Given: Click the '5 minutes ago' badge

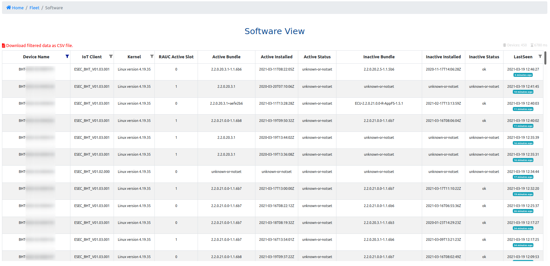Looking at the screenshot, I should [x=523, y=75].
